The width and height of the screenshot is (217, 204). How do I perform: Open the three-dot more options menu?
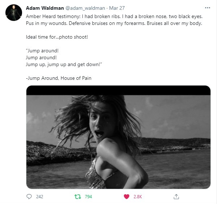pos(208,8)
